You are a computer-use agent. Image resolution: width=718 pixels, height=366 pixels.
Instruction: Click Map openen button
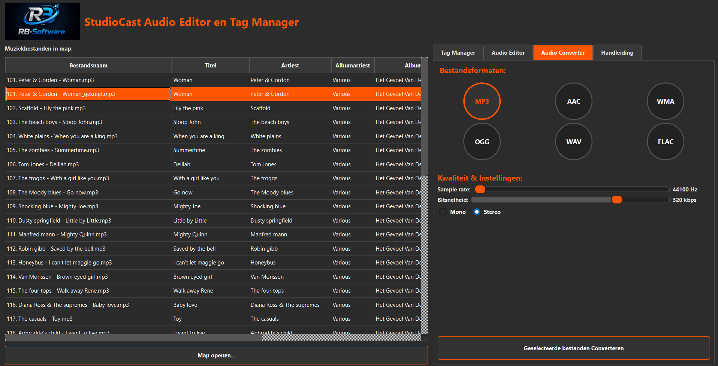[x=216, y=355]
